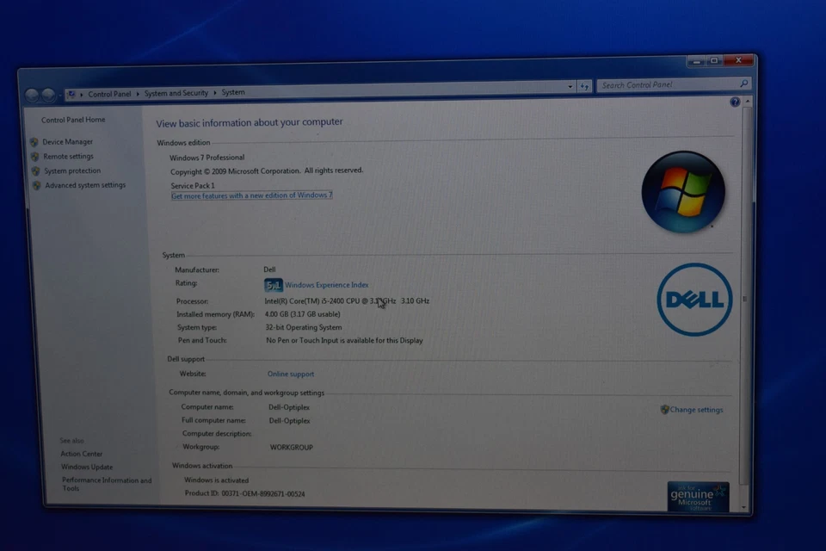Click the refresh icon beside the address bar

584,85
